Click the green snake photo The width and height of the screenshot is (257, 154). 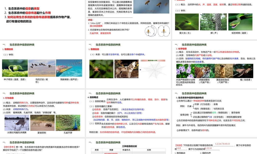(x=240, y=22)
